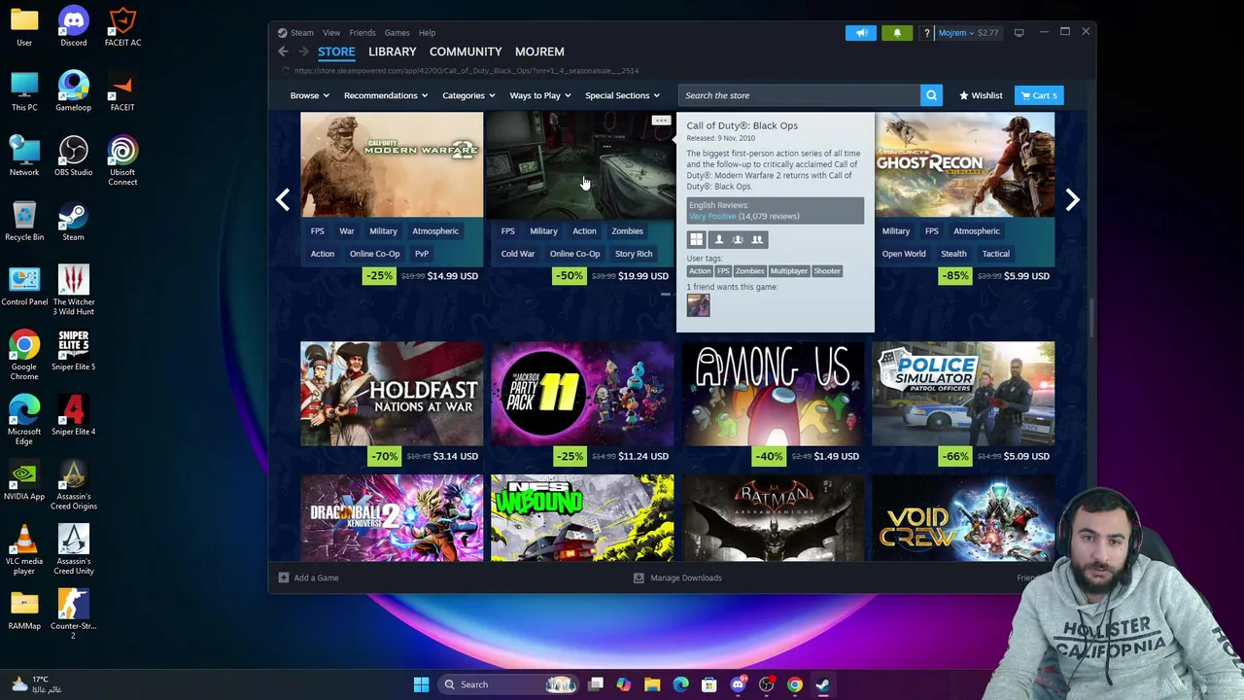This screenshot has width=1244, height=700.
Task: Click the Search the store field
Action: tap(799, 95)
